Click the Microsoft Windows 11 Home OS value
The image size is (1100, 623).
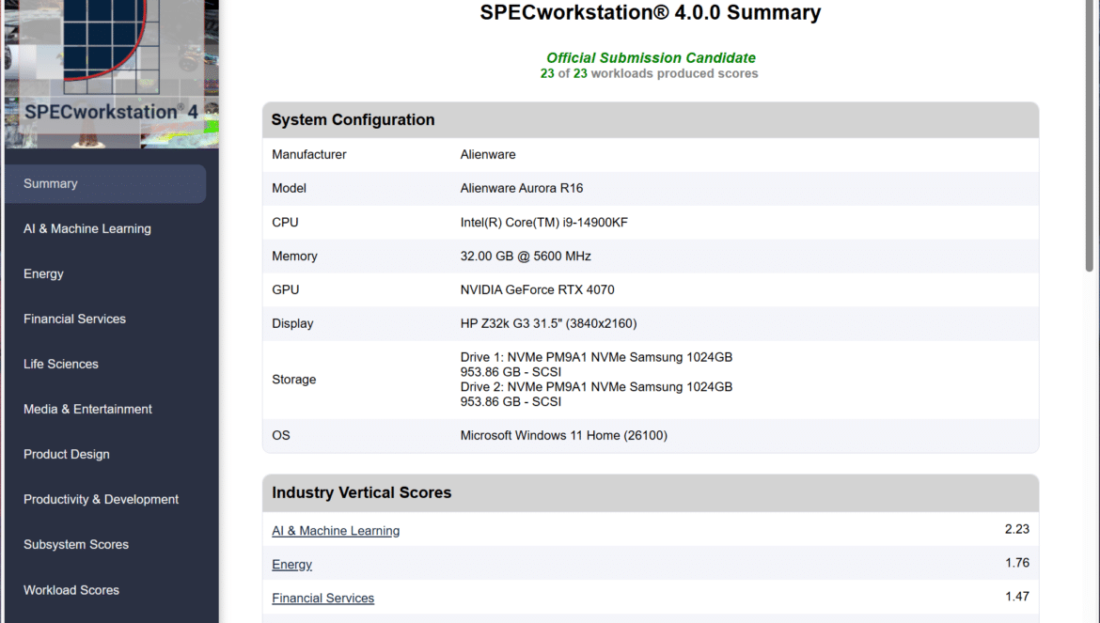coord(563,435)
